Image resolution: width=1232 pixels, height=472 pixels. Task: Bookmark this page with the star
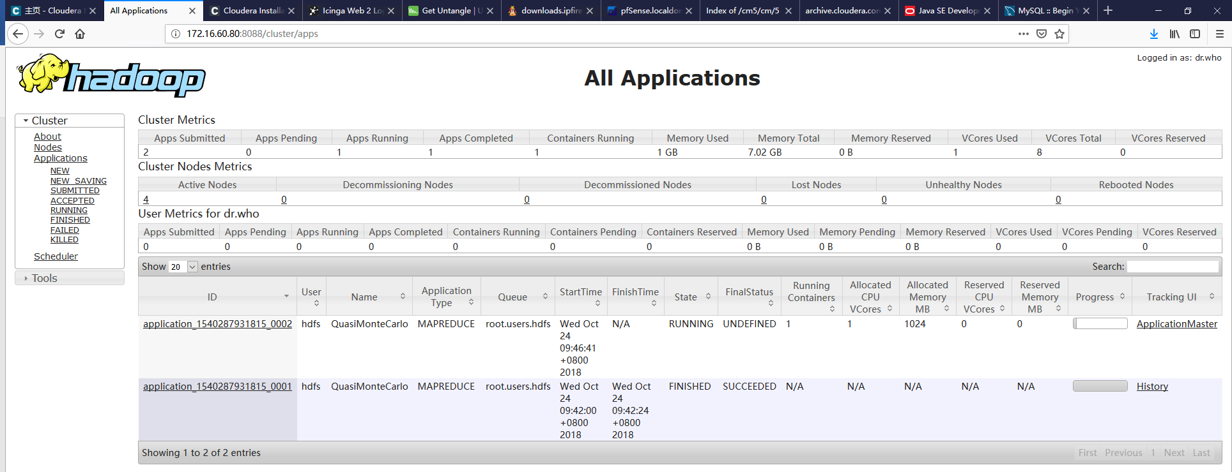[x=1059, y=34]
